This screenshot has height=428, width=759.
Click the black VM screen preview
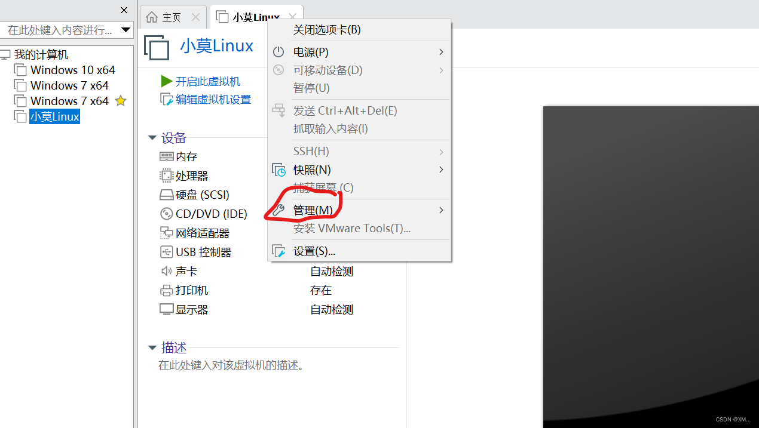tap(651, 267)
